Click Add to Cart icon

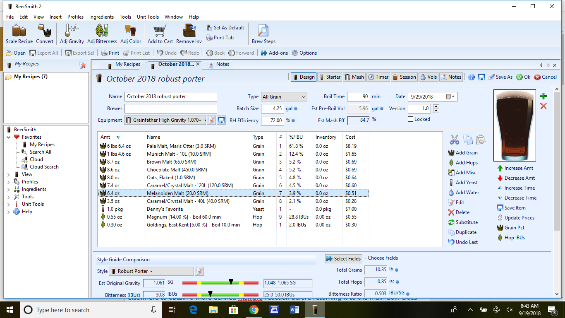pyautogui.click(x=160, y=34)
